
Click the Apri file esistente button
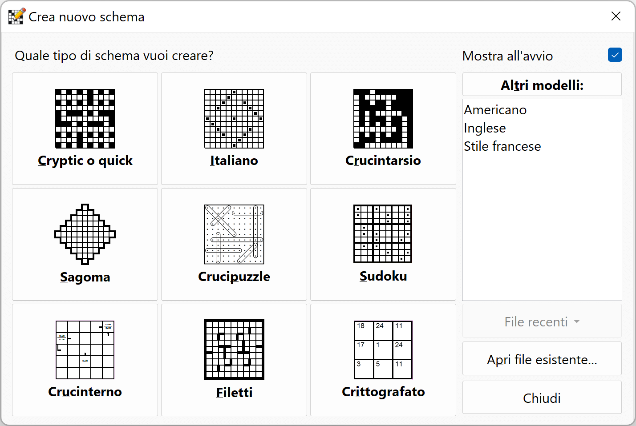point(542,359)
